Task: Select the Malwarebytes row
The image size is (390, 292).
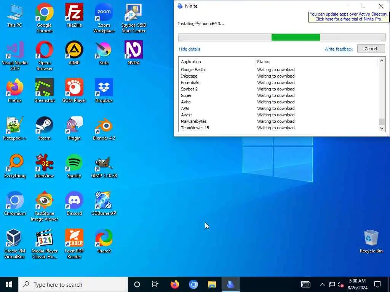Action: 278,121
